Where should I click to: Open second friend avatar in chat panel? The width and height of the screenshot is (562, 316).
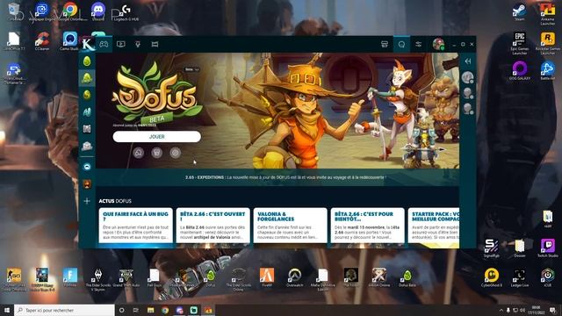point(468,93)
